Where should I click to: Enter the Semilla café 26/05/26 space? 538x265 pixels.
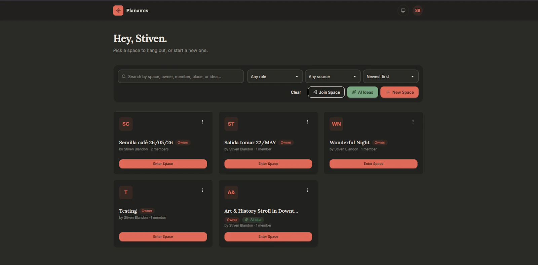pos(163,164)
